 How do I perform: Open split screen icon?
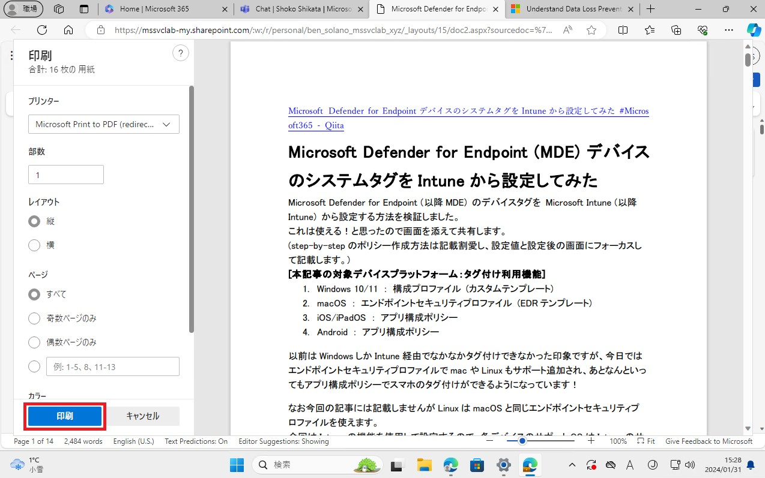coord(623,30)
